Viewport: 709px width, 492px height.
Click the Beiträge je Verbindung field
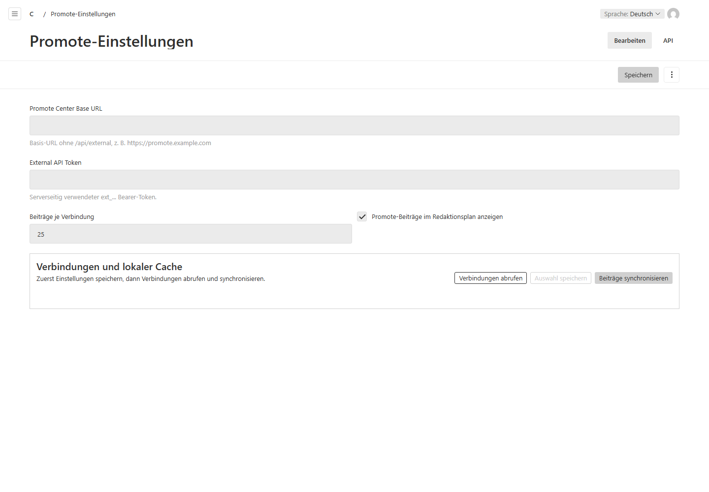pos(191,234)
